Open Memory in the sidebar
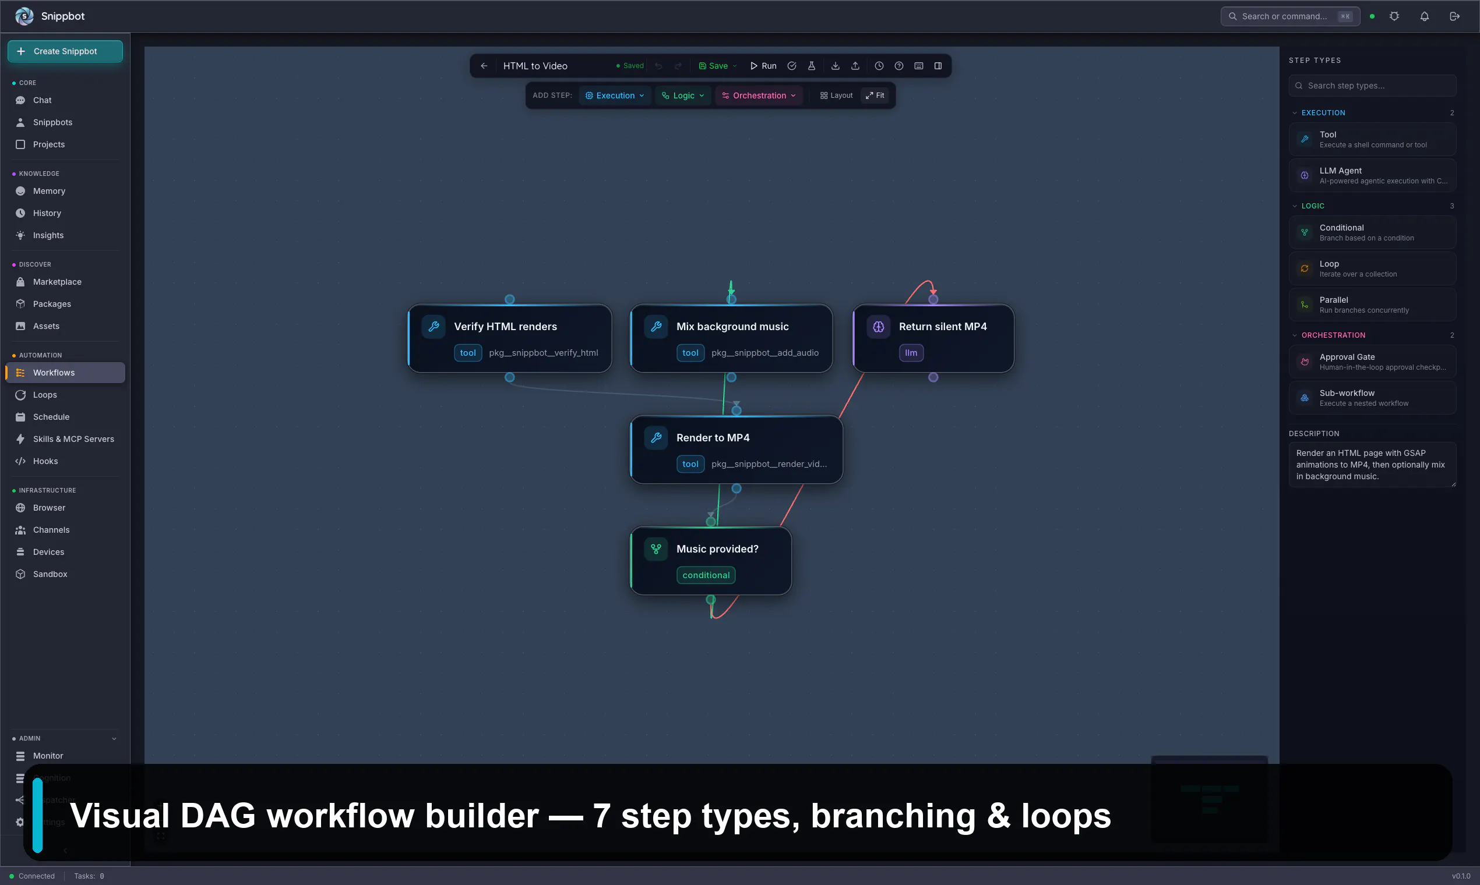Screen dimensions: 1480x885 coord(65,191)
